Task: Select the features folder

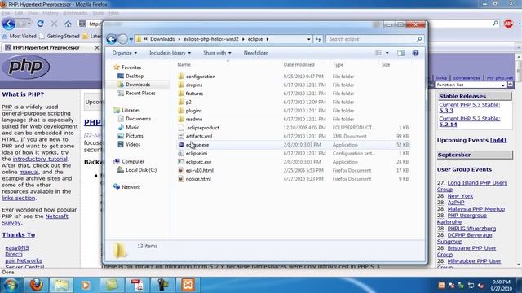Action: (x=194, y=94)
